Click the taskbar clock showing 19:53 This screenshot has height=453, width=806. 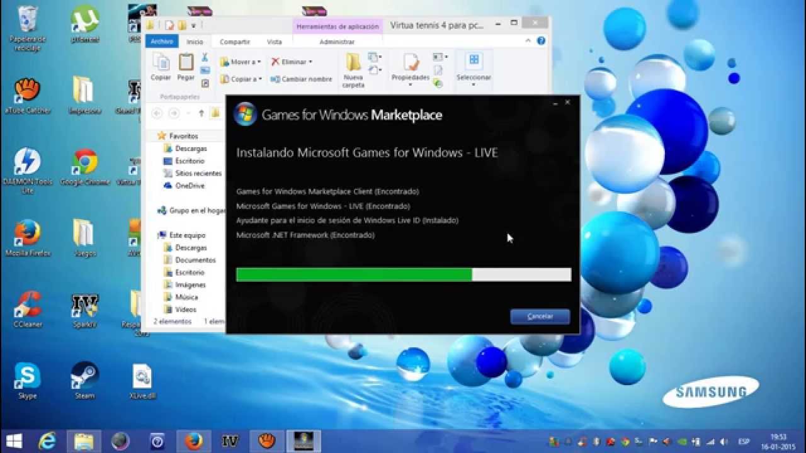[x=778, y=440]
